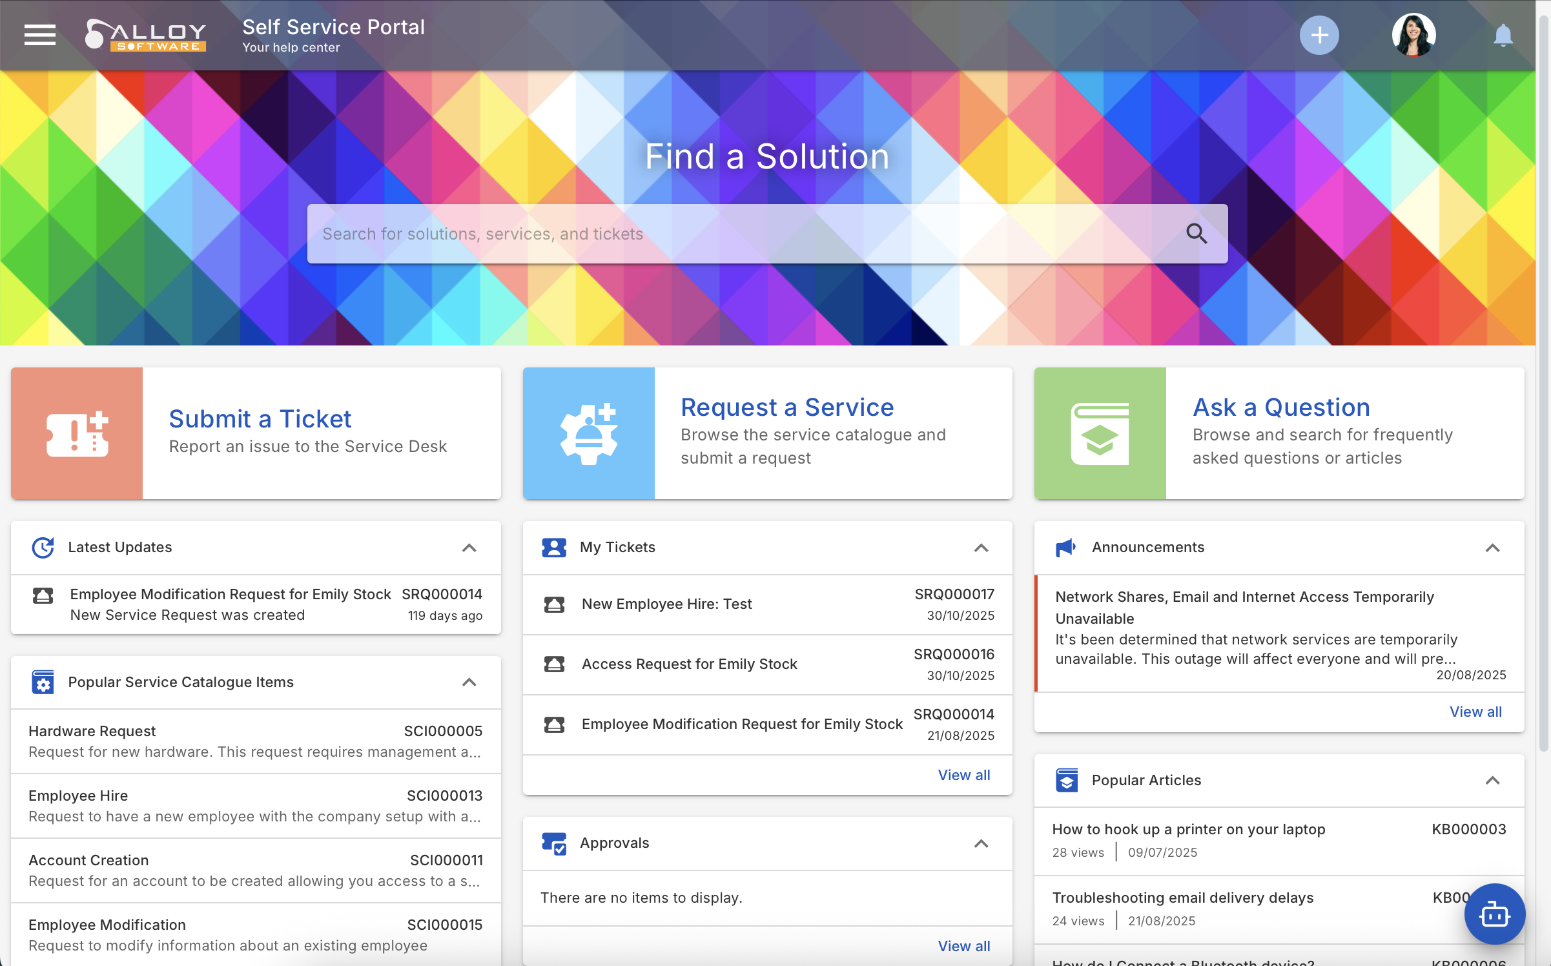Click the Submit a Ticket icon tile
This screenshot has width=1551, height=966.
[x=77, y=433]
